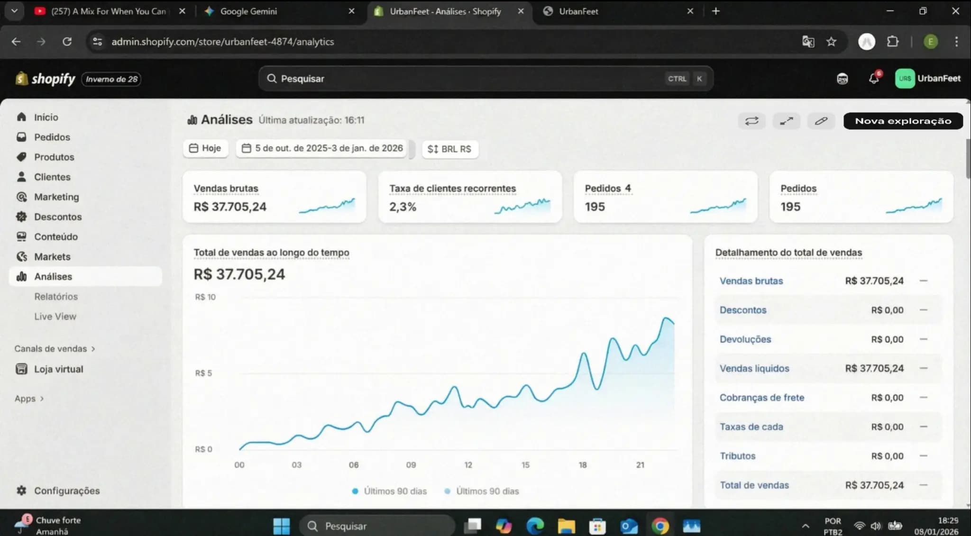The height and width of the screenshot is (536, 971).
Task: Open File Explorer from taskbar
Action: (x=566, y=526)
